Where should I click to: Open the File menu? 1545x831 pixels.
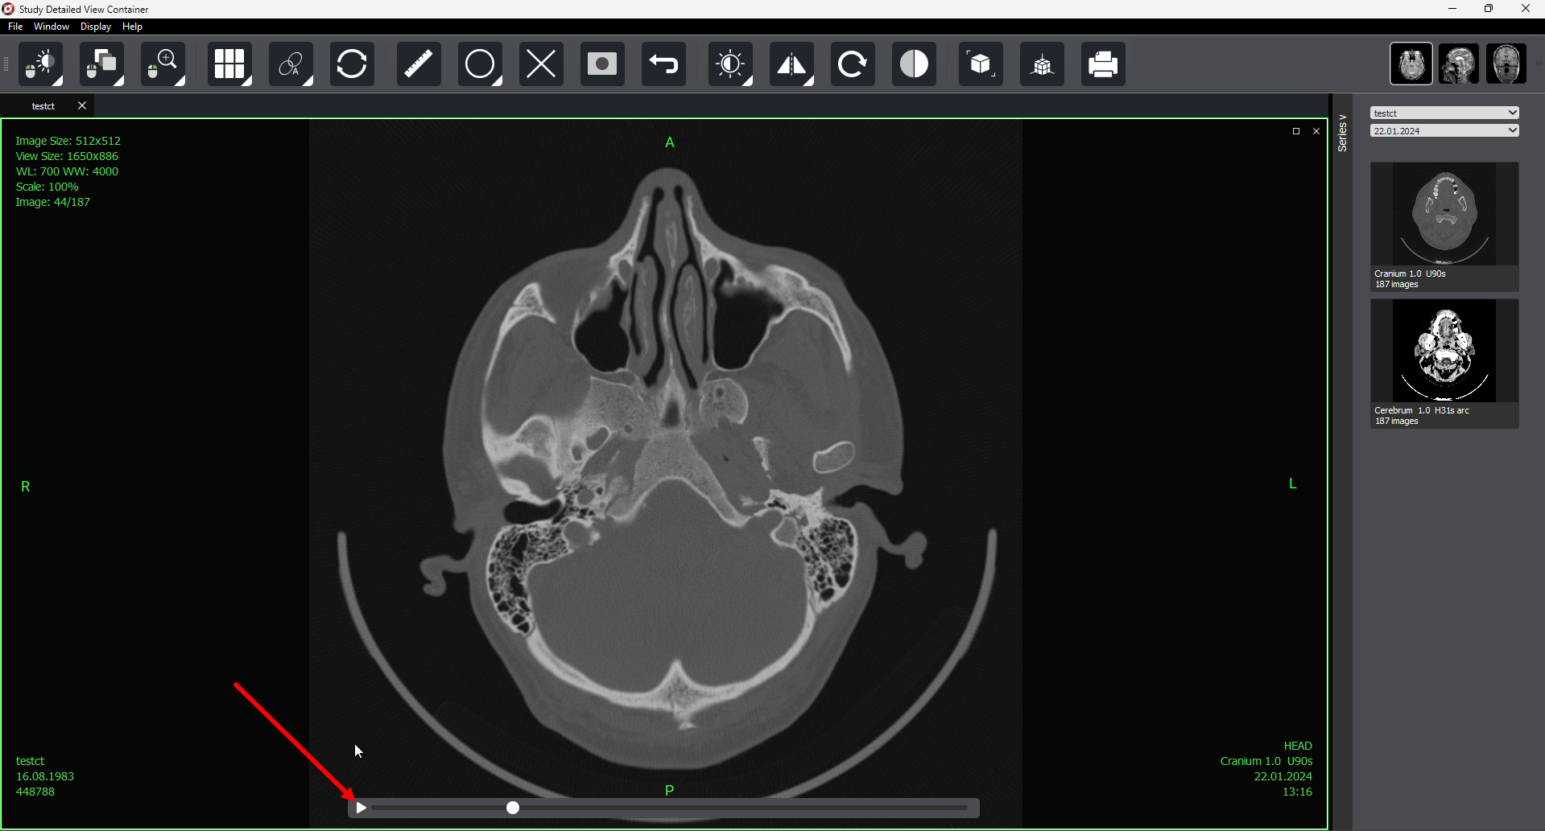pyautogui.click(x=15, y=27)
